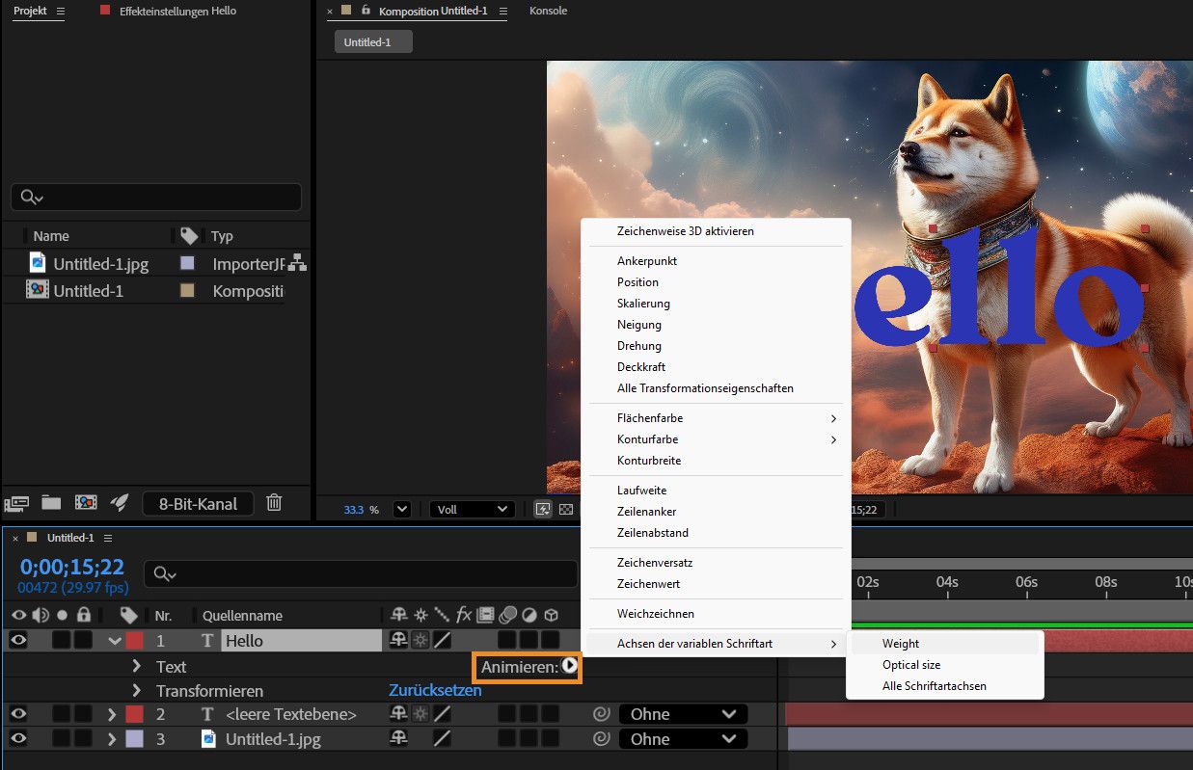Click the Animieren arrow button
This screenshot has height=770, width=1193.
tap(570, 666)
